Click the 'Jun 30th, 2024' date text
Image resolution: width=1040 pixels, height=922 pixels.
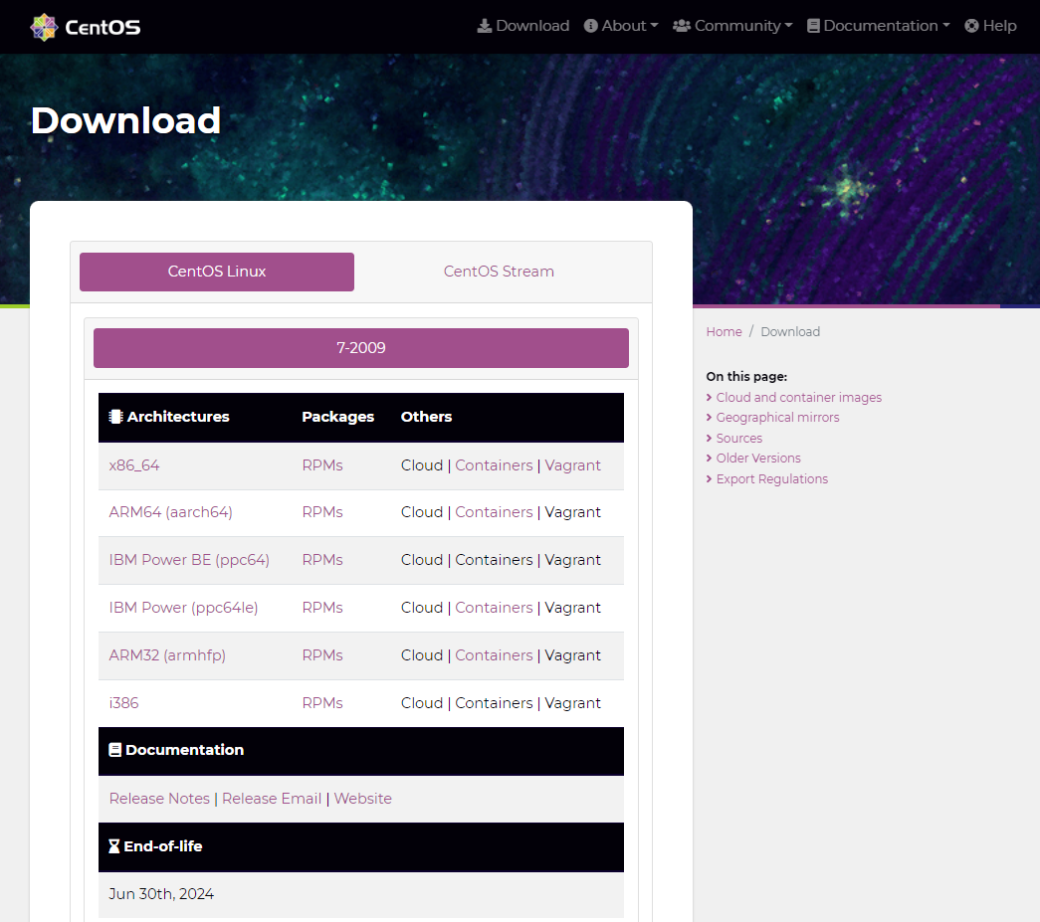point(161,894)
